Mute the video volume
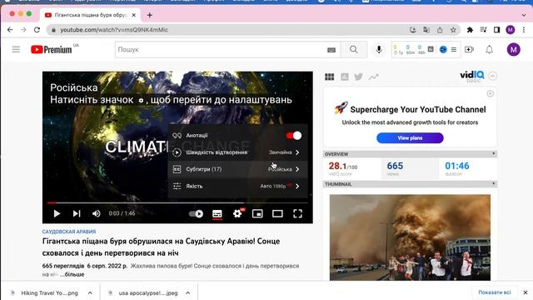533x300 pixels. pos(97,213)
